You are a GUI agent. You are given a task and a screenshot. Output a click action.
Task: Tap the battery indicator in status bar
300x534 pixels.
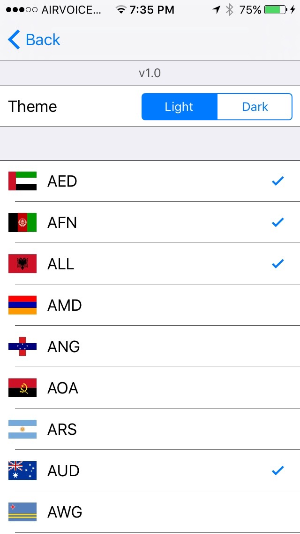tap(276, 10)
